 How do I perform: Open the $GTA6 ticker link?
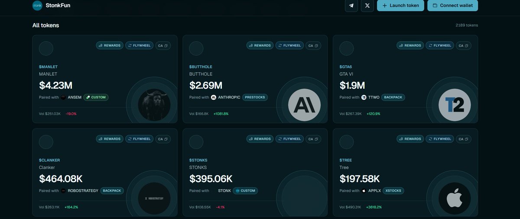[x=347, y=67]
